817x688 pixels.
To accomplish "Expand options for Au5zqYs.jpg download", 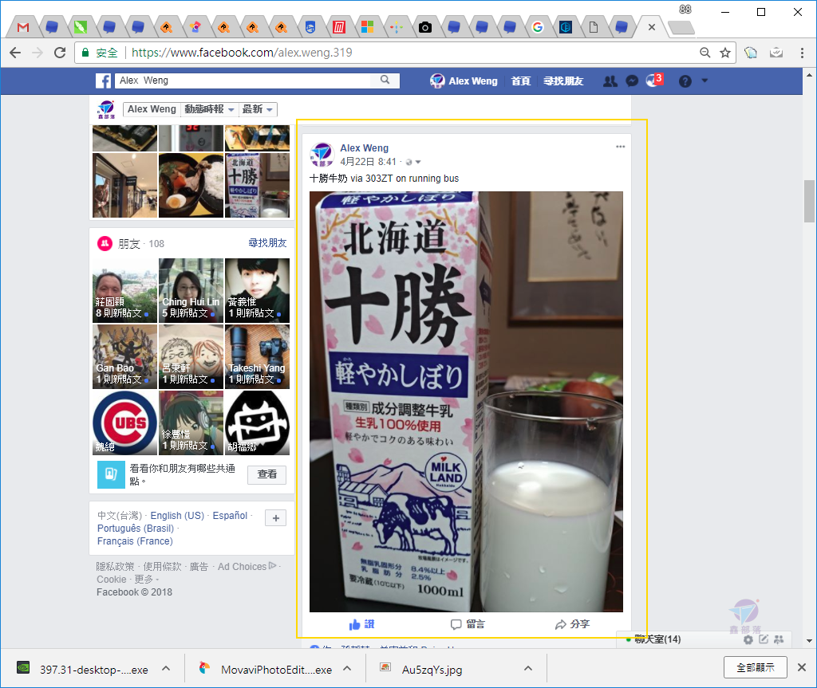I will click(528, 668).
